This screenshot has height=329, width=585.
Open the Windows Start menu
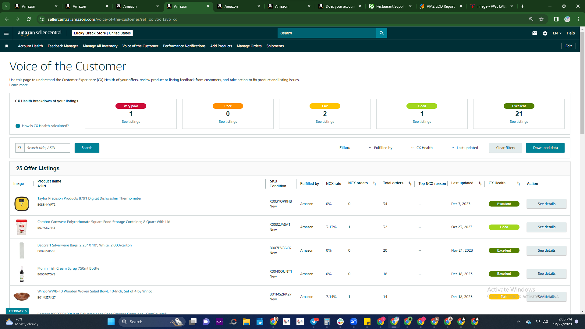click(x=111, y=322)
